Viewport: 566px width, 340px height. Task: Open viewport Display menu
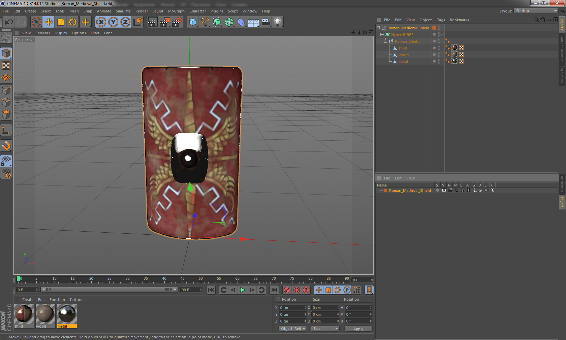pyautogui.click(x=61, y=33)
